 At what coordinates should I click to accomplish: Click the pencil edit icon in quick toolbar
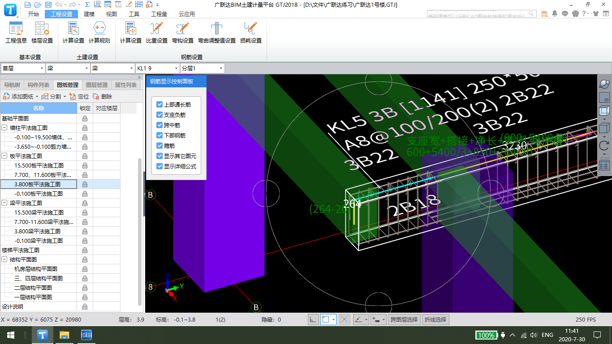129,4
